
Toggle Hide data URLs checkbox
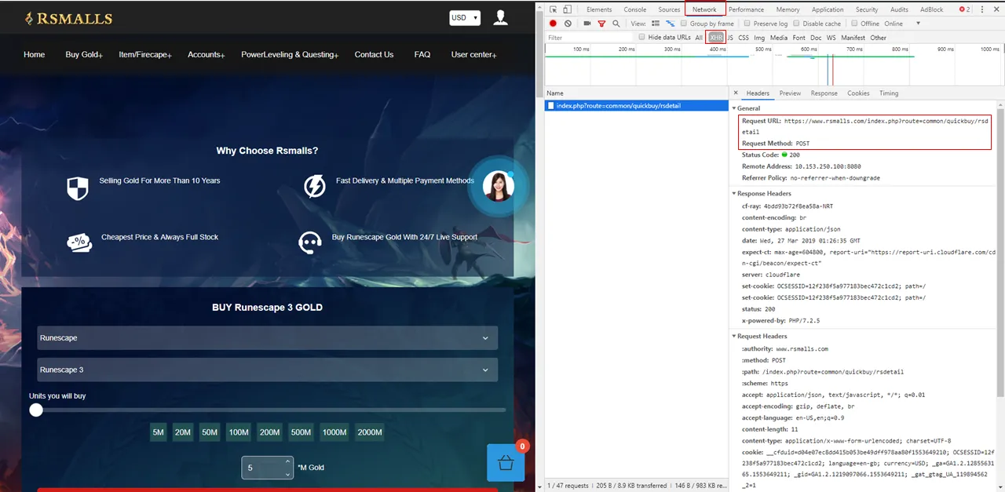click(x=641, y=37)
